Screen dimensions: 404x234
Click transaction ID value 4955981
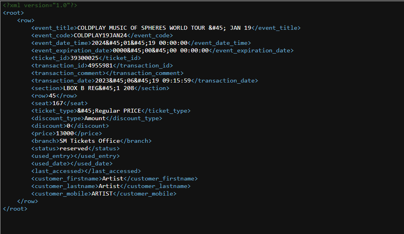tap(100, 65)
